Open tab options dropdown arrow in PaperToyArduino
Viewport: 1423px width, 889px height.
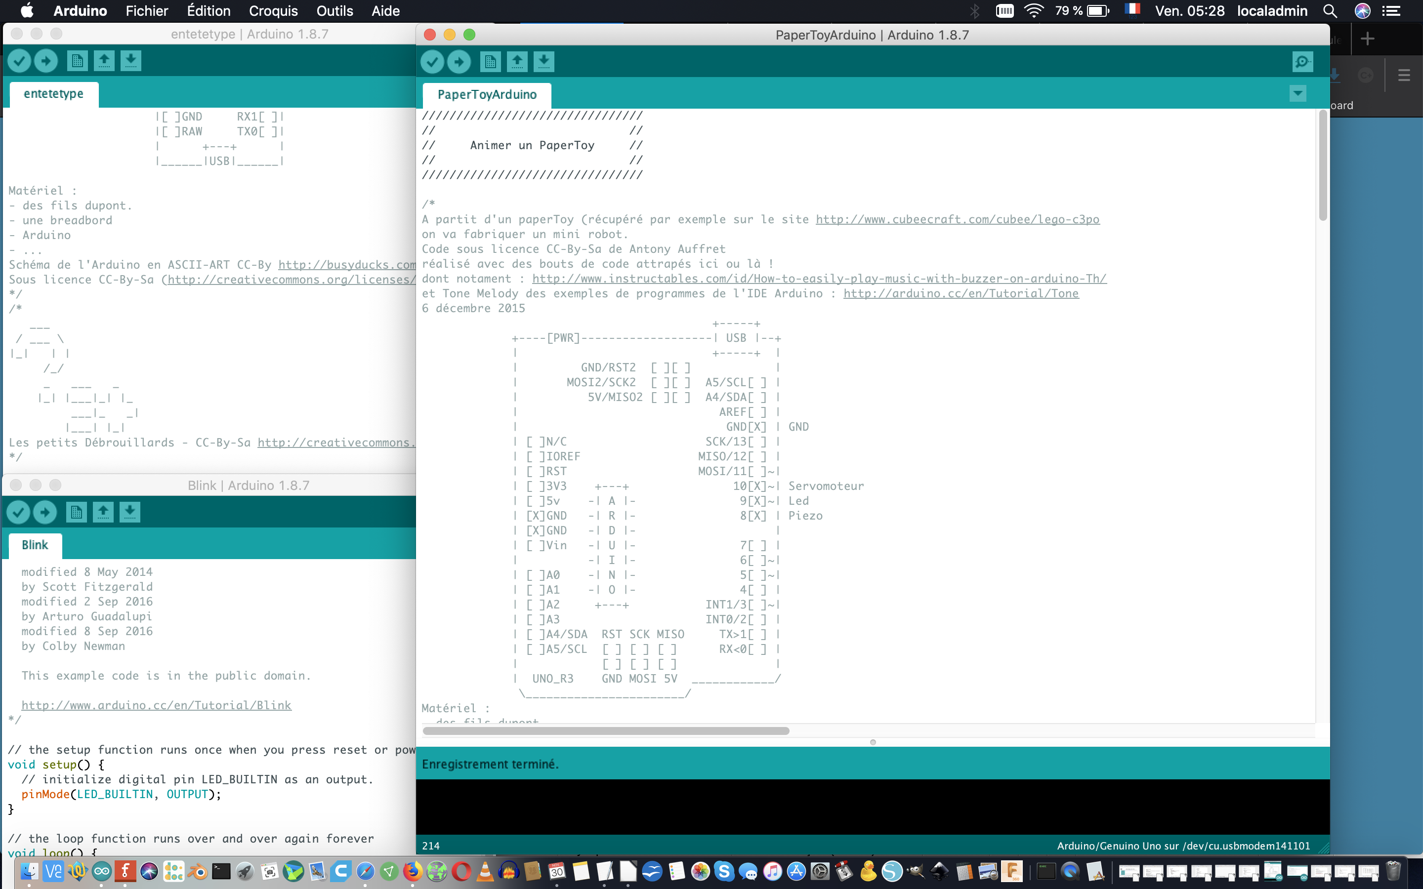point(1298,93)
